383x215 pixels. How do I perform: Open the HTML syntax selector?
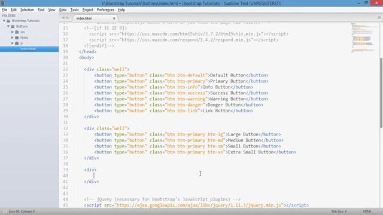tap(367, 211)
